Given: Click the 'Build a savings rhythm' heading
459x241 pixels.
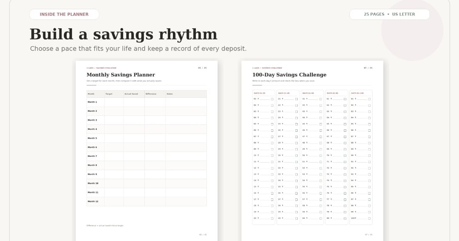Looking at the screenshot, I should [124, 34].
